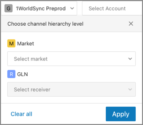The image size is (143, 125).
Task: Open the Select receiver dropdown
Action: tap(71, 89)
